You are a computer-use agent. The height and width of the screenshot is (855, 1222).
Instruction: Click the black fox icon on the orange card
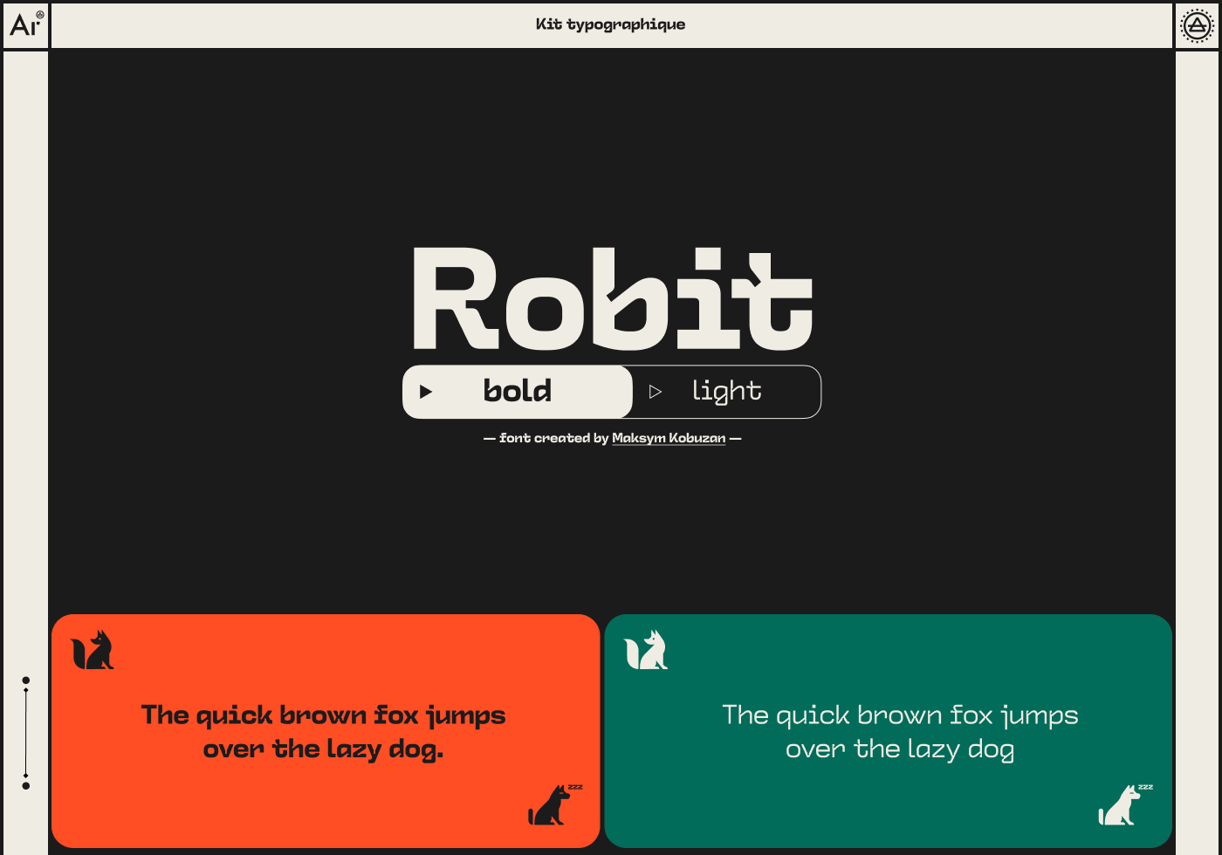coord(93,650)
